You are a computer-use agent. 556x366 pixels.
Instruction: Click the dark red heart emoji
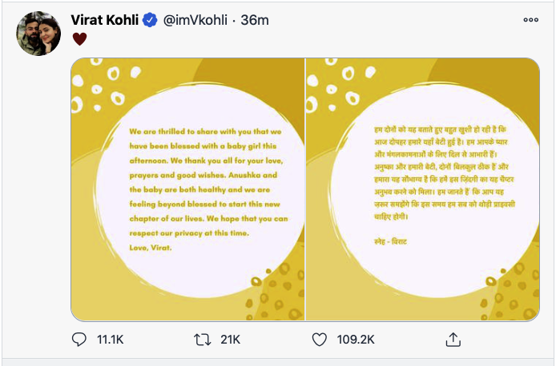coord(78,37)
